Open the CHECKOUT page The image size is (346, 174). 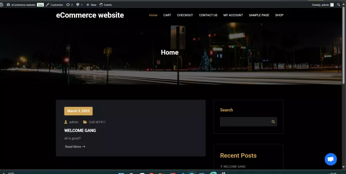pyautogui.click(x=185, y=15)
